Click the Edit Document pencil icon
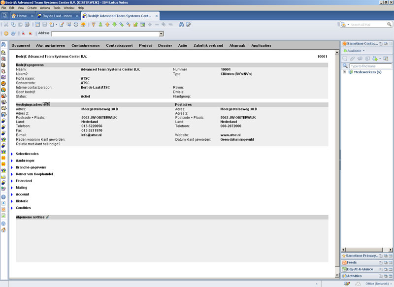 [x=62, y=25]
